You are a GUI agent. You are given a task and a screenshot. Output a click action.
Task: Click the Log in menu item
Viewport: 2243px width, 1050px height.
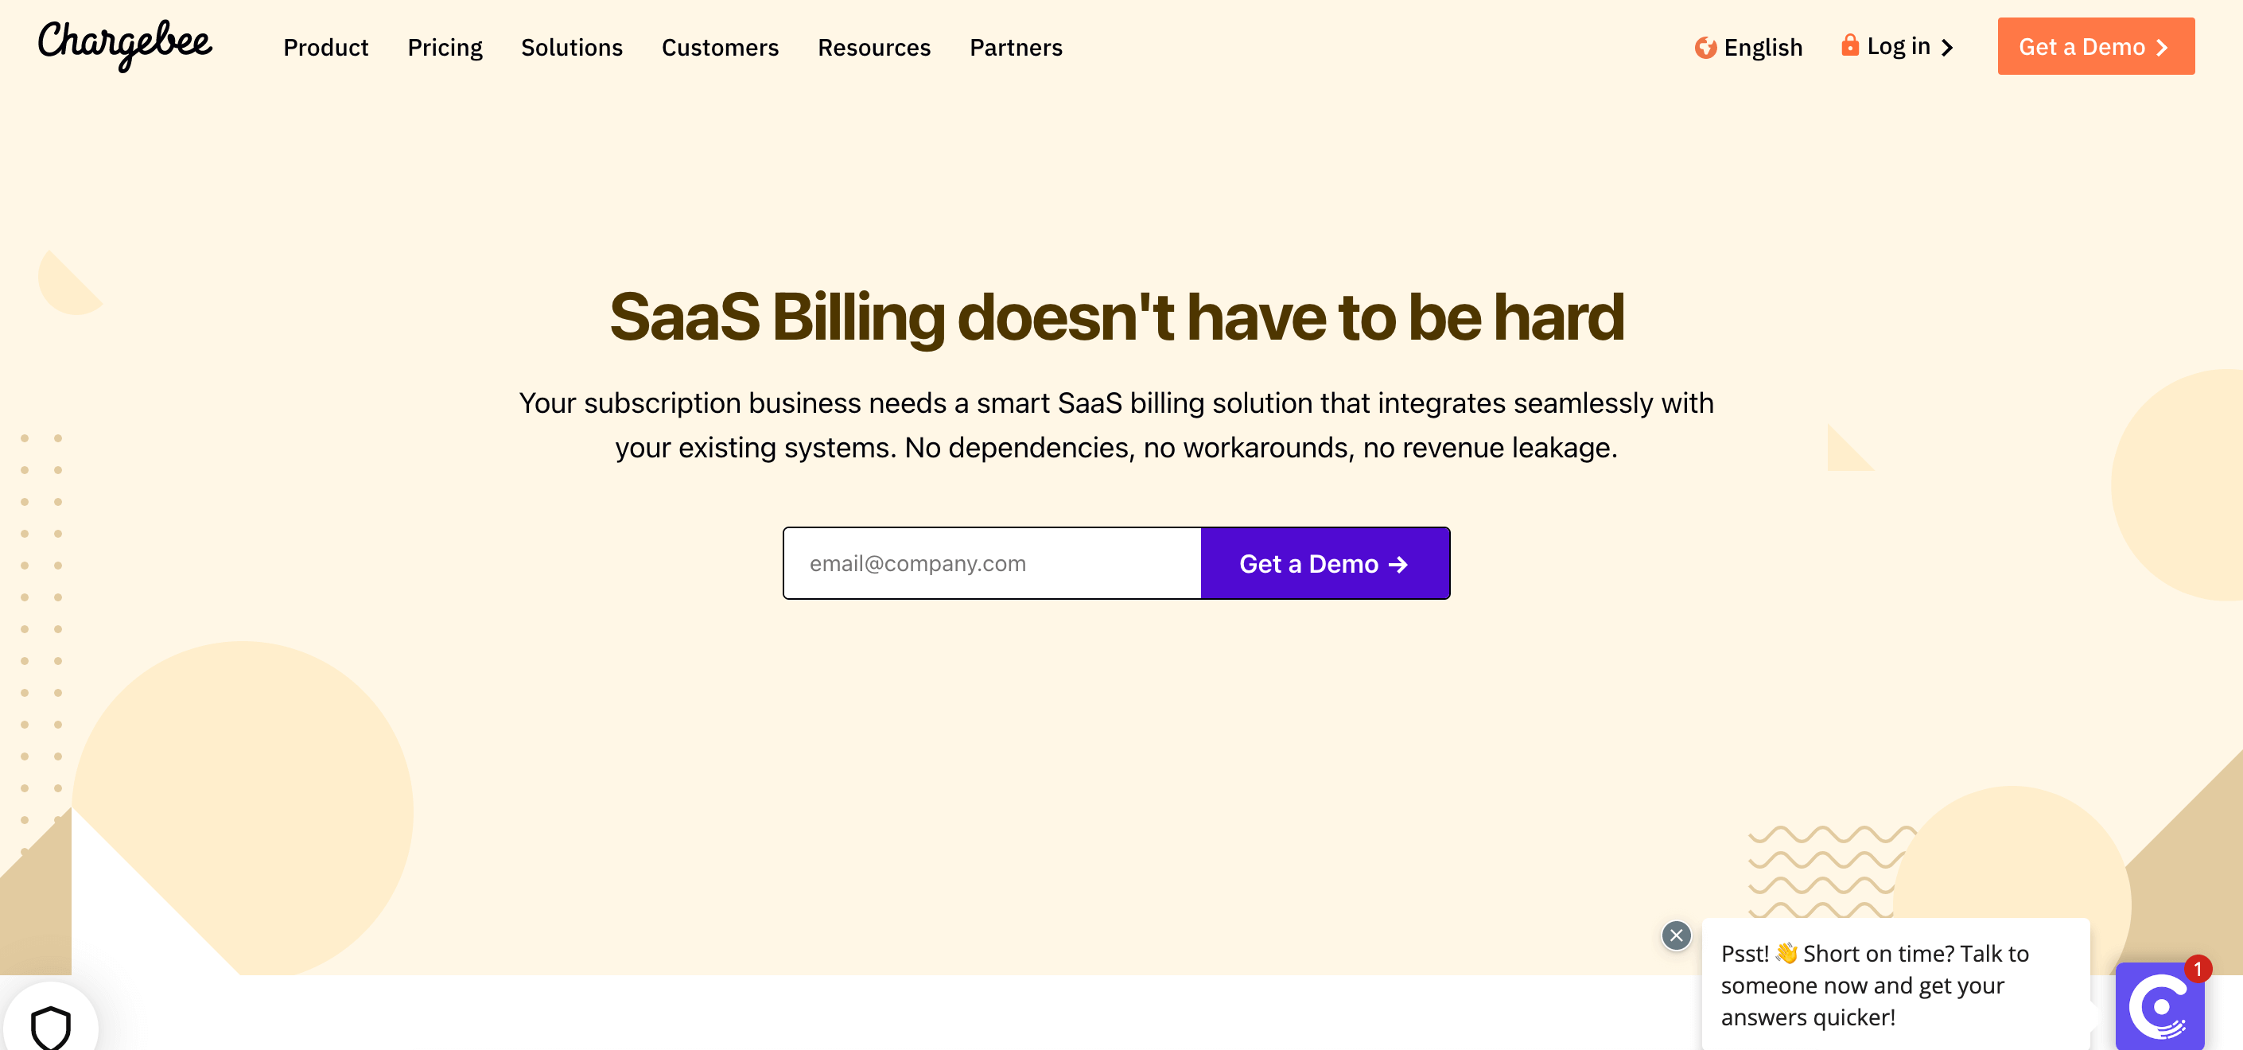tap(1899, 47)
